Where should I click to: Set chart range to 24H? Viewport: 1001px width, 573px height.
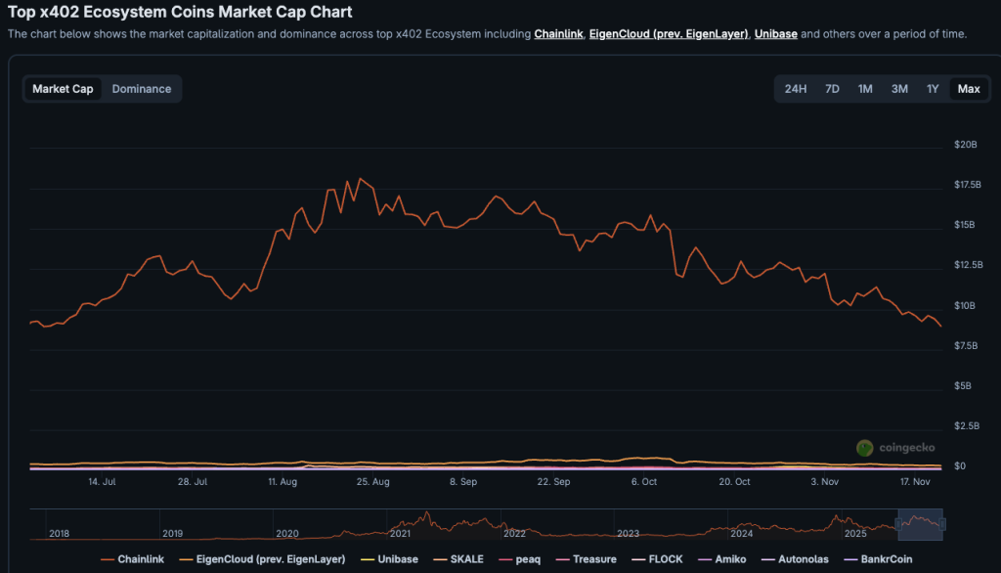coord(796,89)
